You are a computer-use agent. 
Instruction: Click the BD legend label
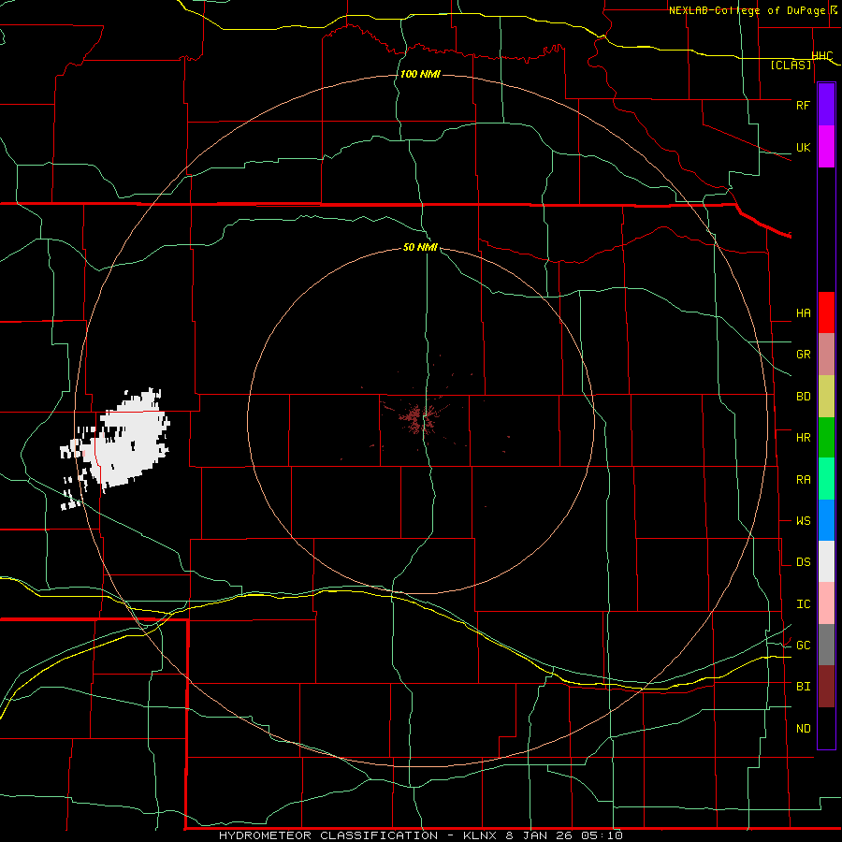(x=803, y=397)
